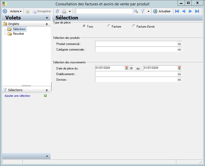Screen dimensions: 205x166
Task: Click the status bar resize grip
Action: point(201,162)
